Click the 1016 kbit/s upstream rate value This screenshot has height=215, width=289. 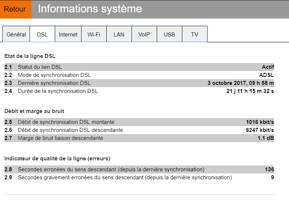point(260,122)
